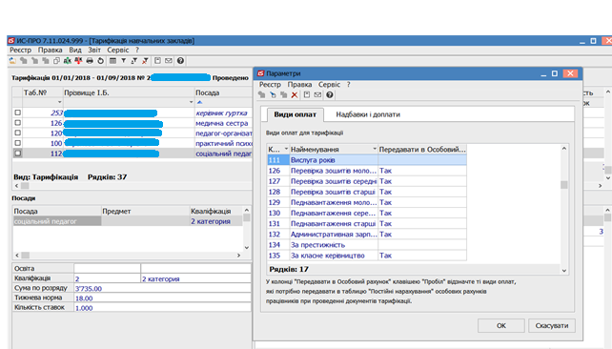The width and height of the screenshot is (612, 349).
Task: Click the sort arrow under Посада column
Action: [200, 102]
